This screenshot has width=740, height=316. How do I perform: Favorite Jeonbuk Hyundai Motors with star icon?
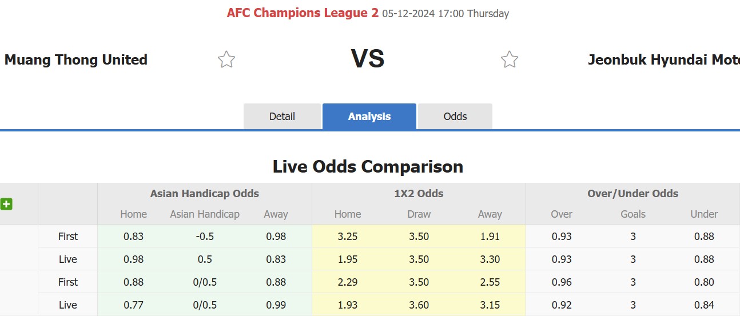pos(509,59)
